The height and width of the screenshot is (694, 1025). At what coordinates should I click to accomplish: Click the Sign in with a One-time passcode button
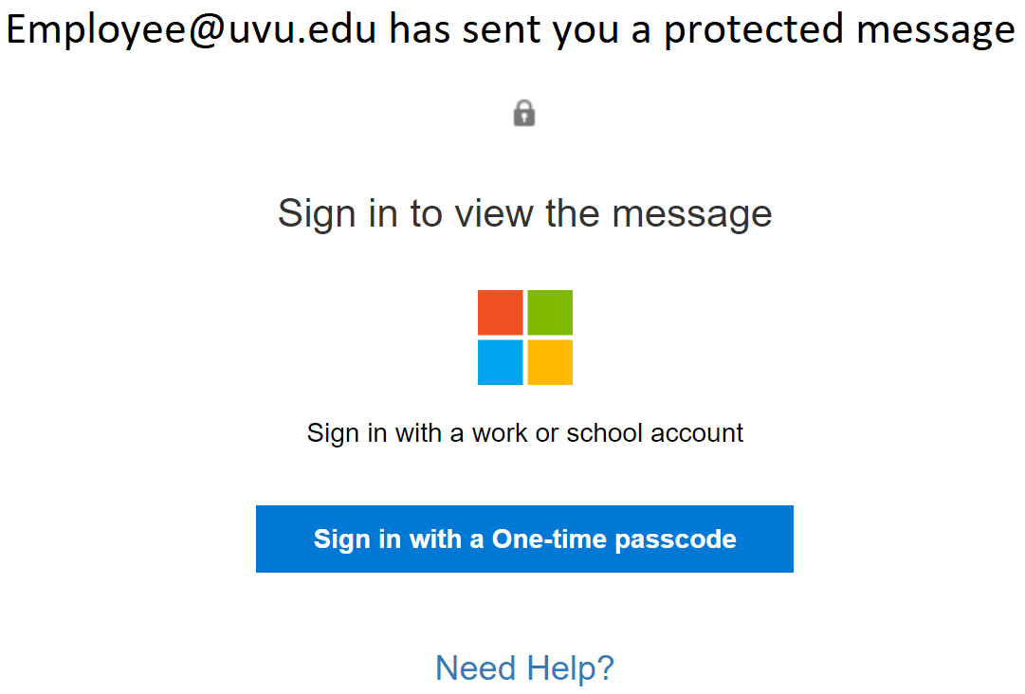(x=524, y=539)
